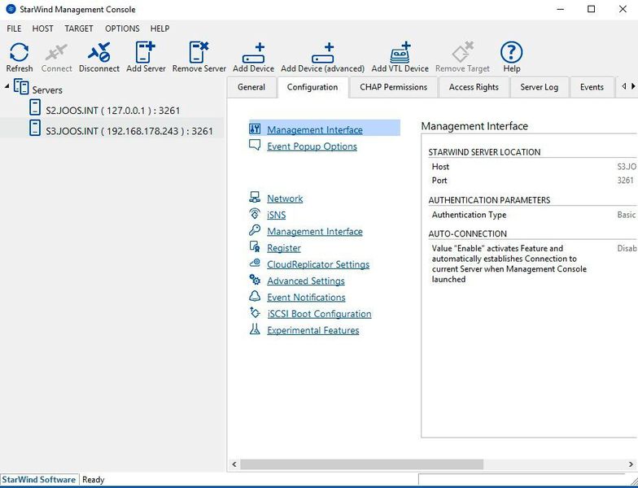This screenshot has width=638, height=488.
Task: Click the Experimental Features flask icon
Action: pyautogui.click(x=255, y=329)
